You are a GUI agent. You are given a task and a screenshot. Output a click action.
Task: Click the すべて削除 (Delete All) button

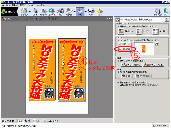(x=143, y=76)
